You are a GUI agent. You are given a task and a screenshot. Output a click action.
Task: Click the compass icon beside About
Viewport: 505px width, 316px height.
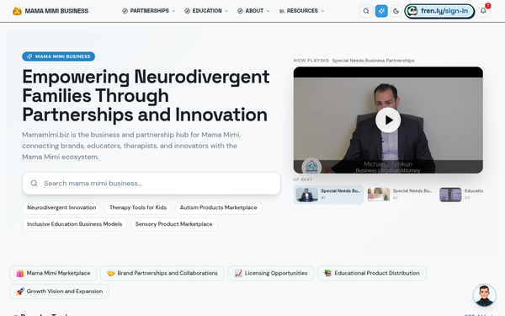[240, 11]
